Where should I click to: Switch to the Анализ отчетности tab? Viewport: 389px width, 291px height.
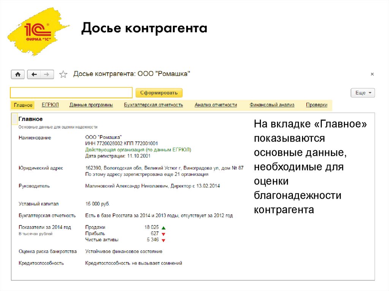(x=216, y=105)
